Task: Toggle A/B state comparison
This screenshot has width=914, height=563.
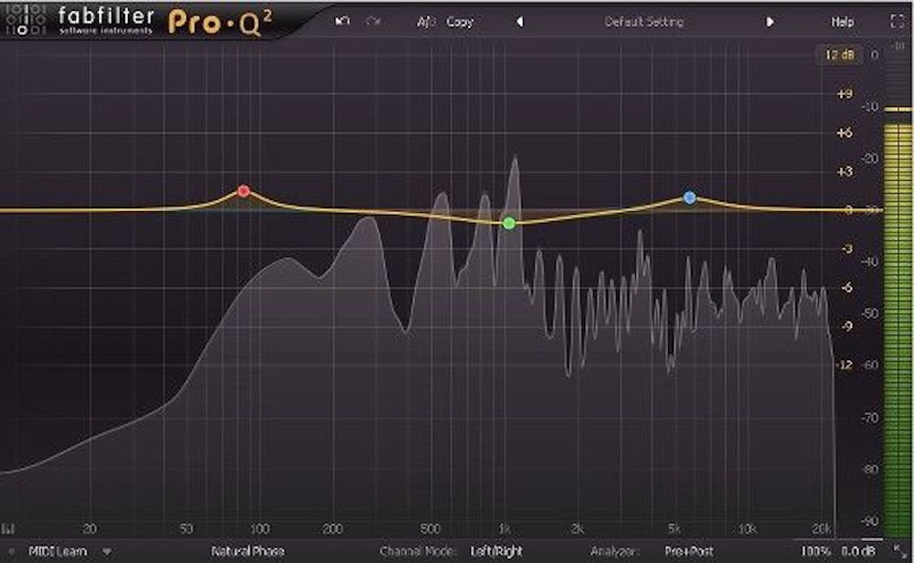Action: coord(426,21)
